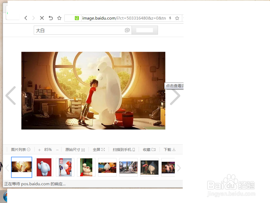This screenshot has height=203, width=270.
Task: Stop page loading with the X button
Action: 42,18
